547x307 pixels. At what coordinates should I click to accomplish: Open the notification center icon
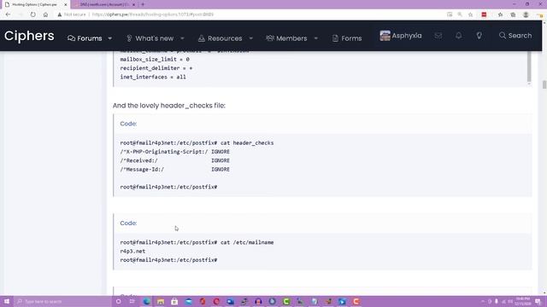pyautogui.click(x=538, y=301)
